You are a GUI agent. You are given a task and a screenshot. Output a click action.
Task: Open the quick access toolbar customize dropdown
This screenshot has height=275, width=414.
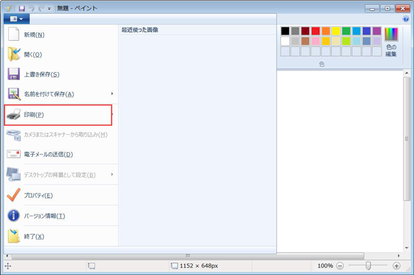49,9
